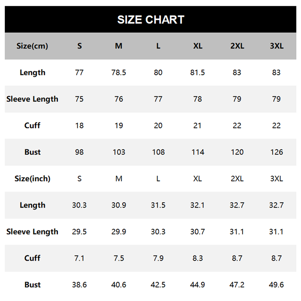Image resolution: width=301 pixels, height=301 pixels.
Task: Select the sleeve length value 76
Action: (119, 99)
